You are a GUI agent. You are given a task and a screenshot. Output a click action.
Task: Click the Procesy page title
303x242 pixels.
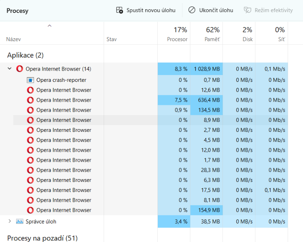[x=17, y=10]
